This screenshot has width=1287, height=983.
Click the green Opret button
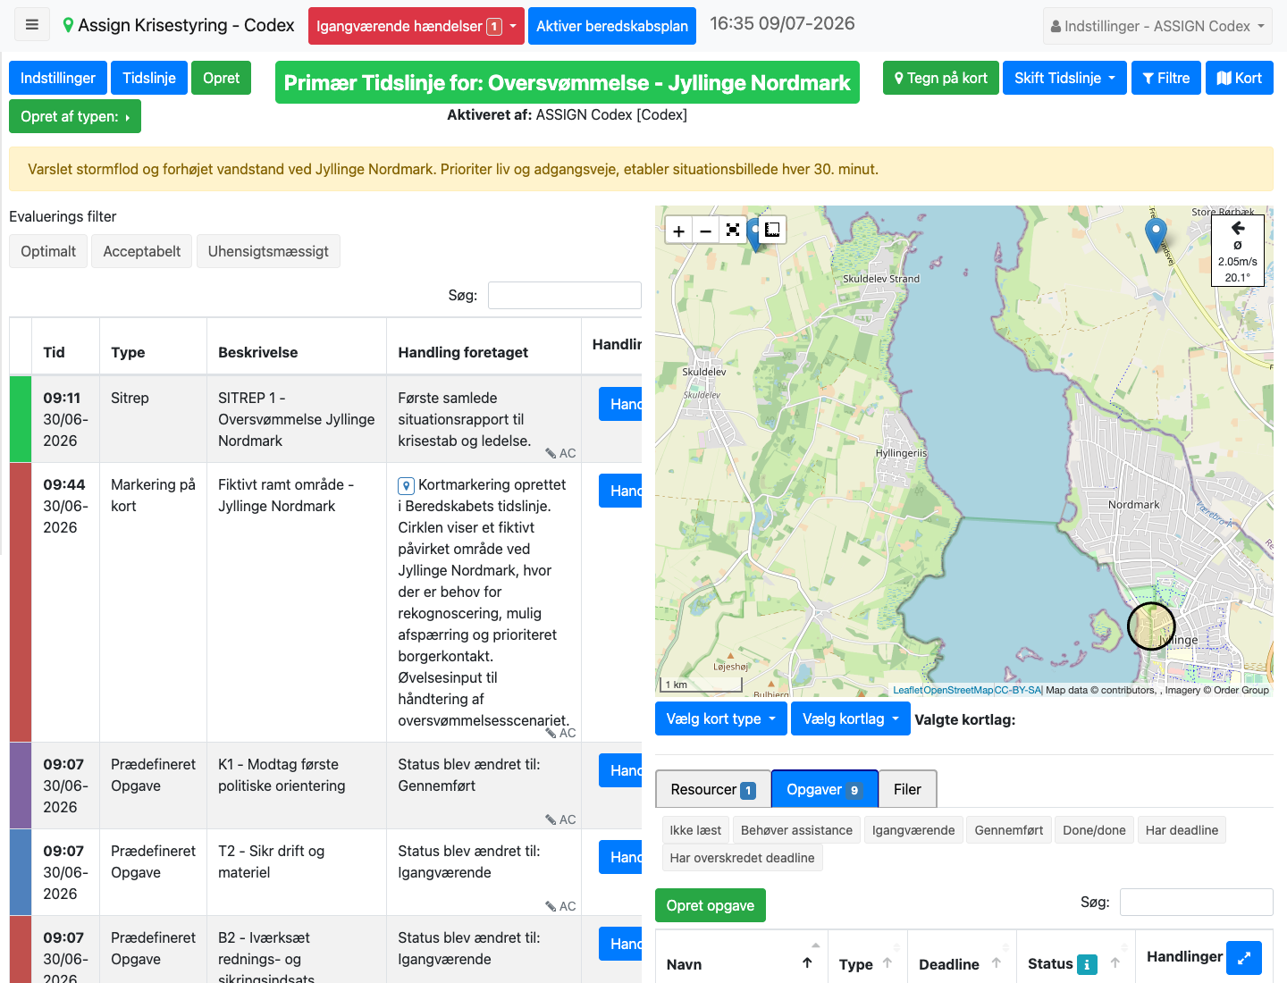click(222, 78)
